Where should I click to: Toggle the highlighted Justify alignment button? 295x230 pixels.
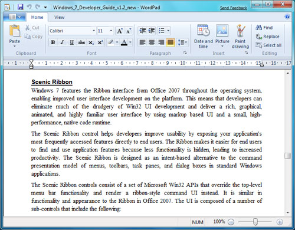171,42
